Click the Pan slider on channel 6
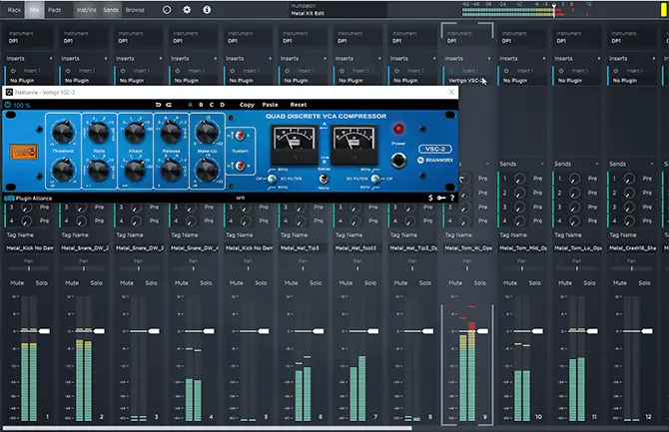669x432 pixels. click(x=303, y=268)
